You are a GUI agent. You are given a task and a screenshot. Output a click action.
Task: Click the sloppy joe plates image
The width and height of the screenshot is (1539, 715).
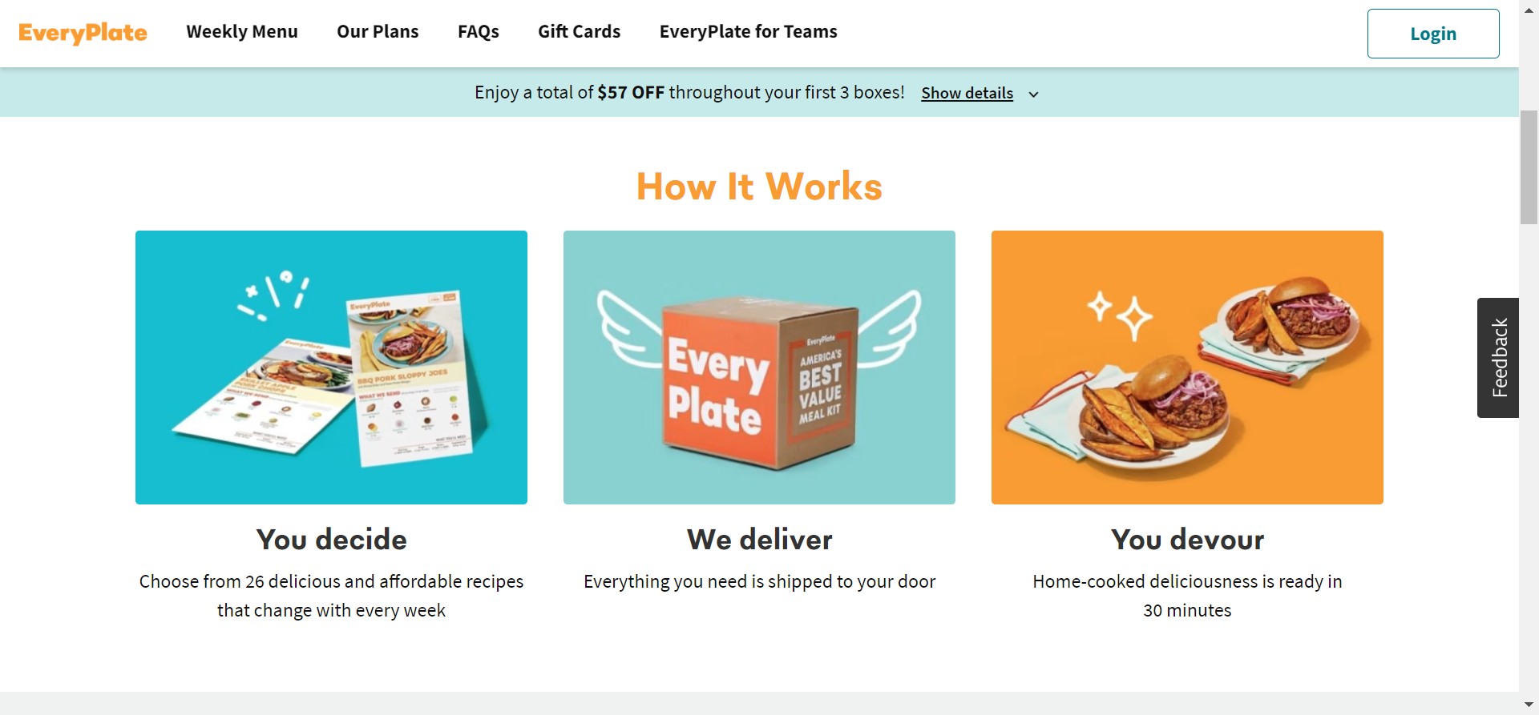coord(1187,368)
